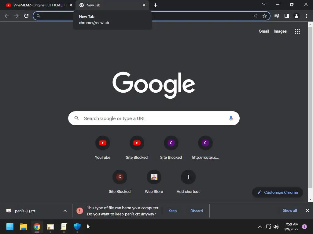The width and height of the screenshot is (313, 234).
Task: Open the tab search dropdown arrow
Action: click(264, 4)
